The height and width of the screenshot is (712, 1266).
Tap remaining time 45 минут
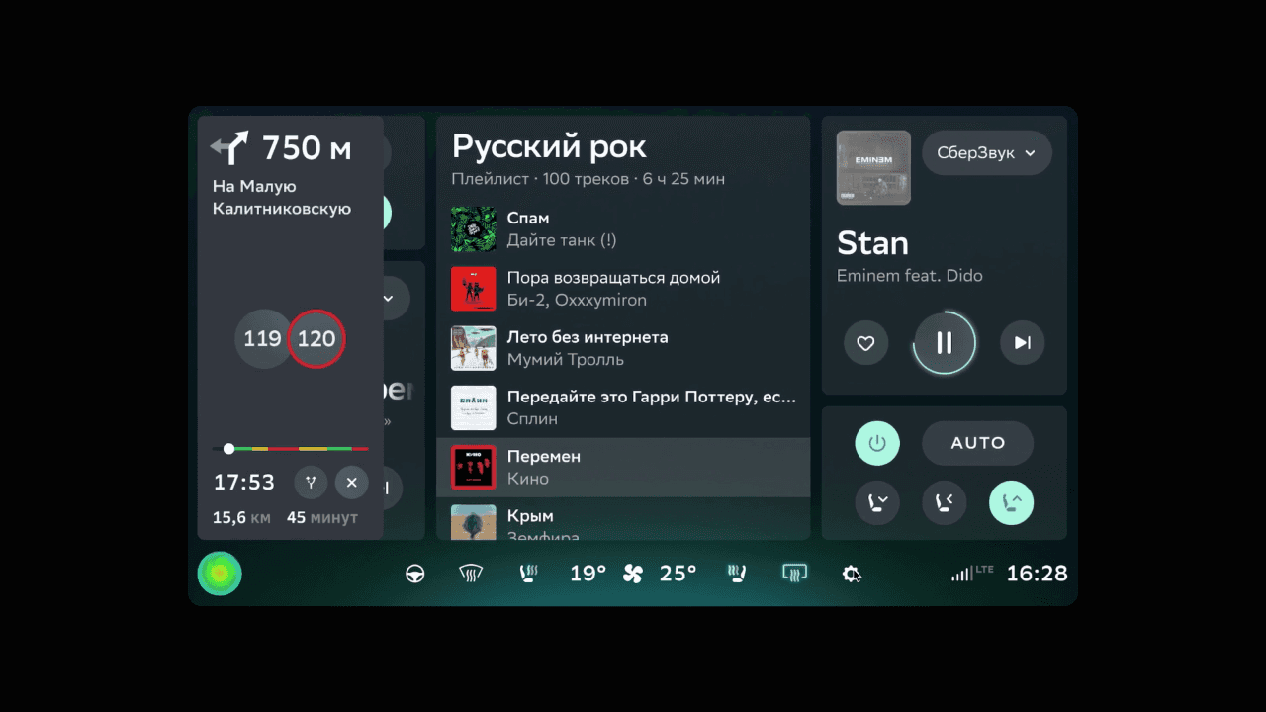322,518
